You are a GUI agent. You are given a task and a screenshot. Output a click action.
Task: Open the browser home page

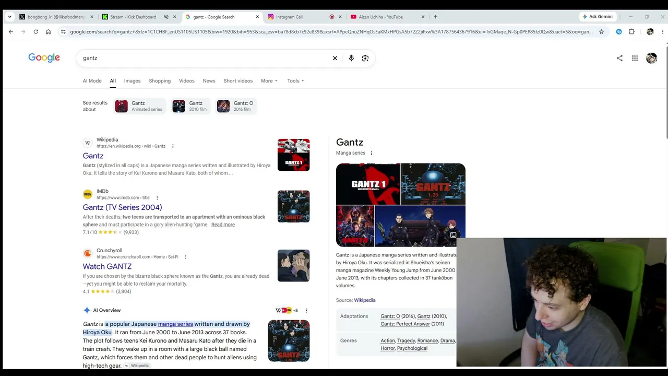click(48, 31)
